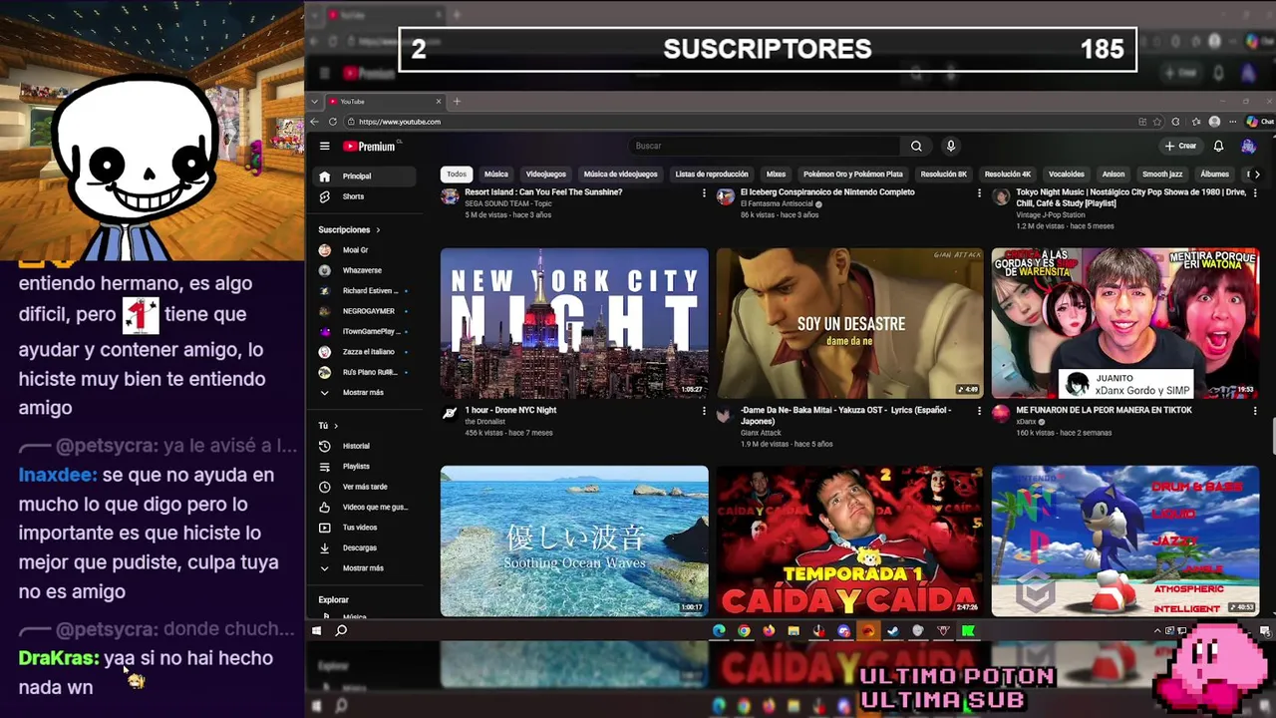This screenshot has height=718, width=1276.
Task: Open Shorts in the sidebar
Action: pyautogui.click(x=353, y=196)
